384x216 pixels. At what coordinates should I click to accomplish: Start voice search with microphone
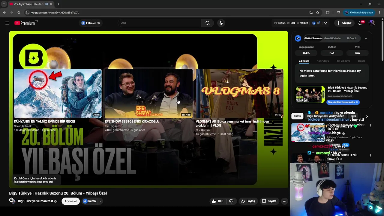click(221, 23)
